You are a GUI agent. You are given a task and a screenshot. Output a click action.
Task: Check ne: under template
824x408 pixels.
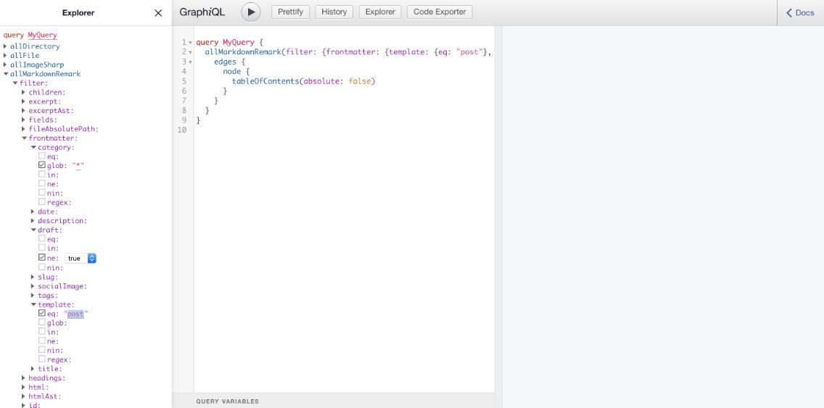click(42, 341)
